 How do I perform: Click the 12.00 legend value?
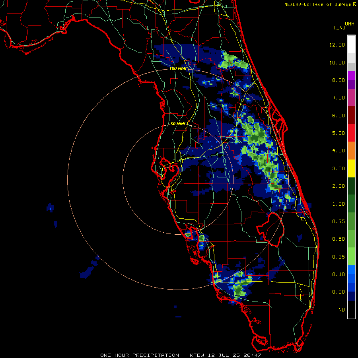(x=337, y=45)
